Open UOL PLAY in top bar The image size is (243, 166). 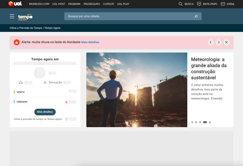pos(123,4)
